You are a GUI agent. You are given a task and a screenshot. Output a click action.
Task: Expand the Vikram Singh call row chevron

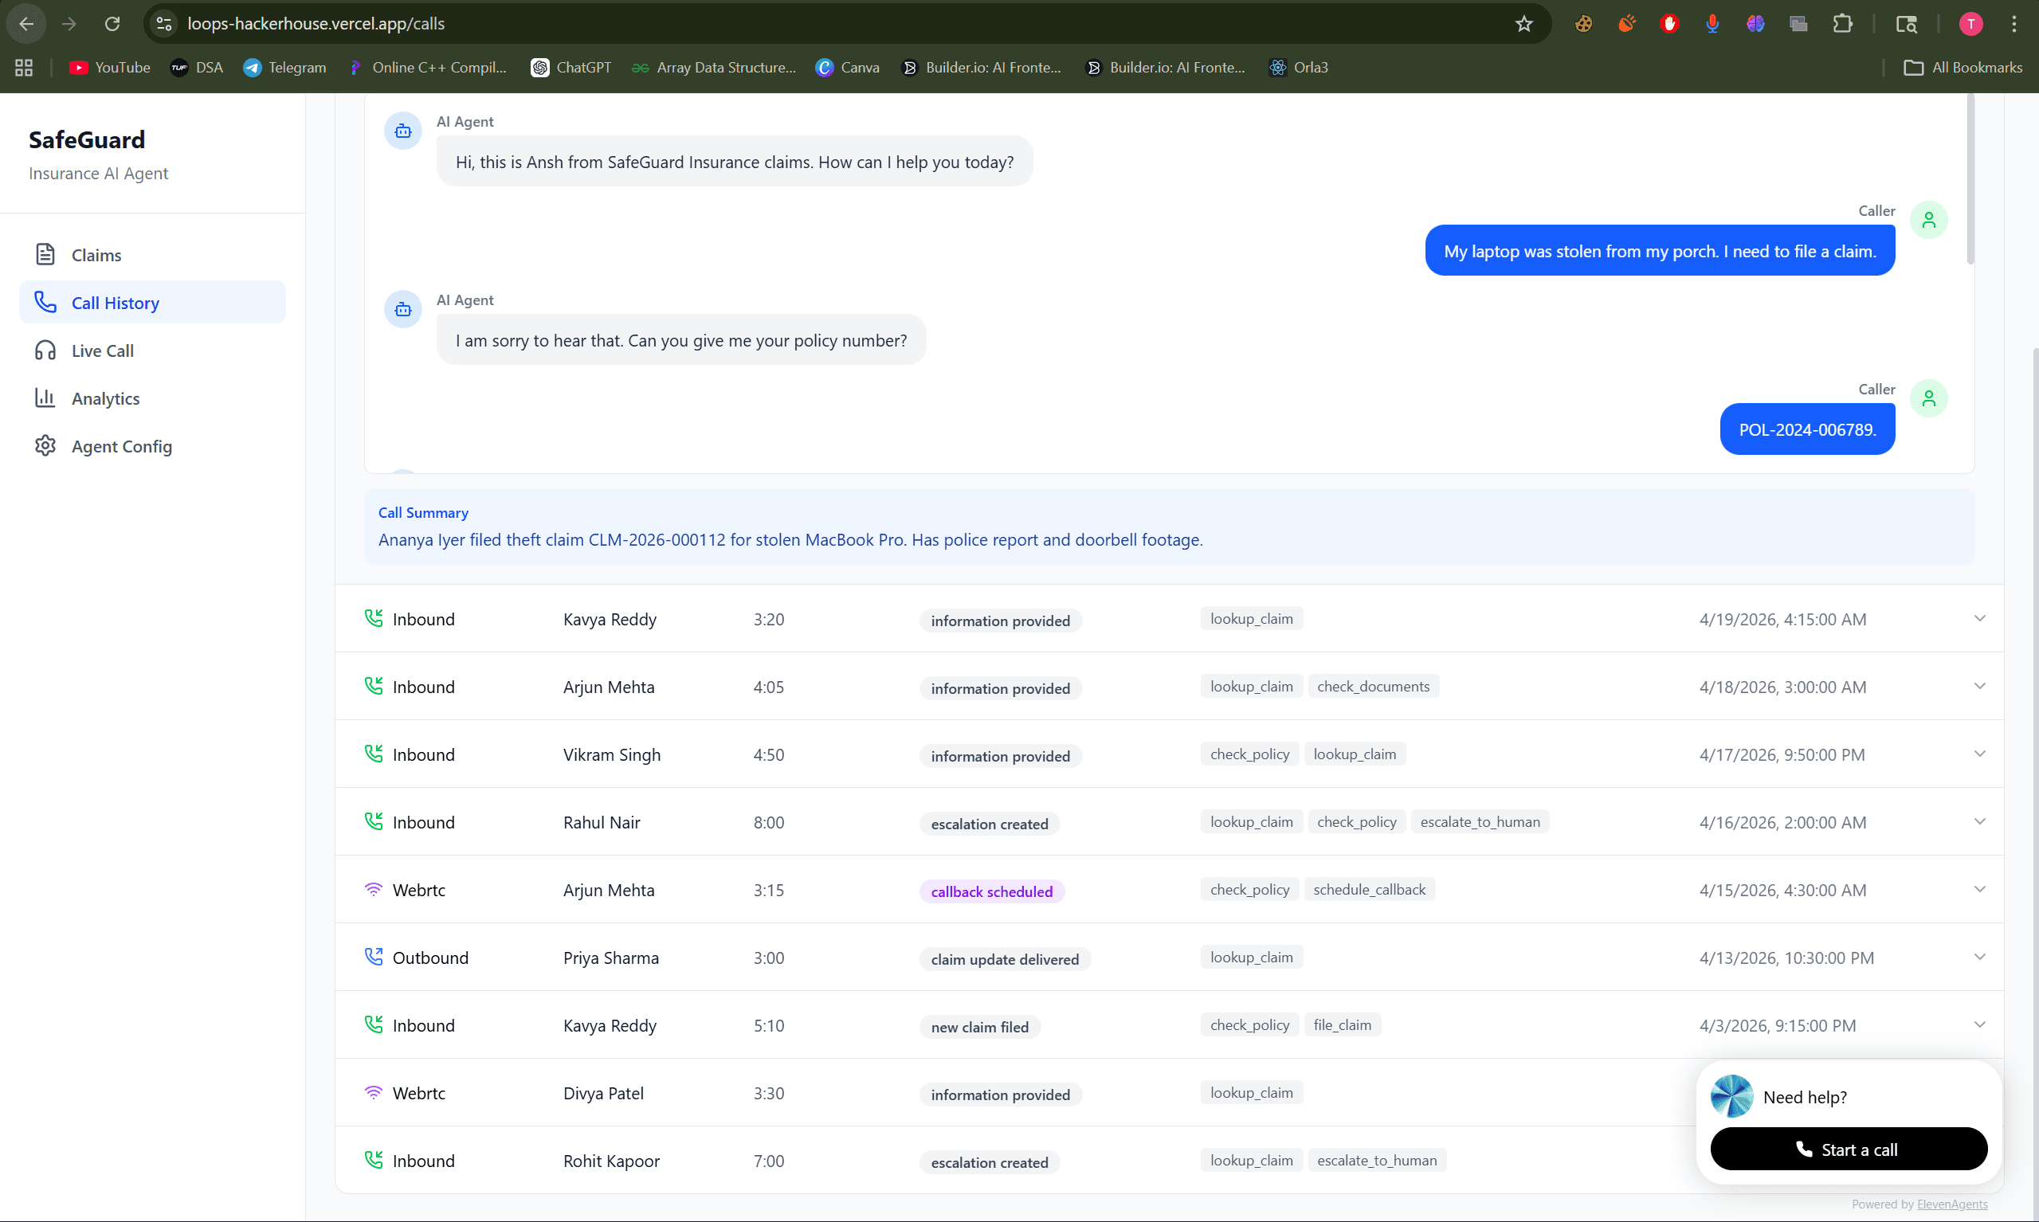click(1980, 754)
